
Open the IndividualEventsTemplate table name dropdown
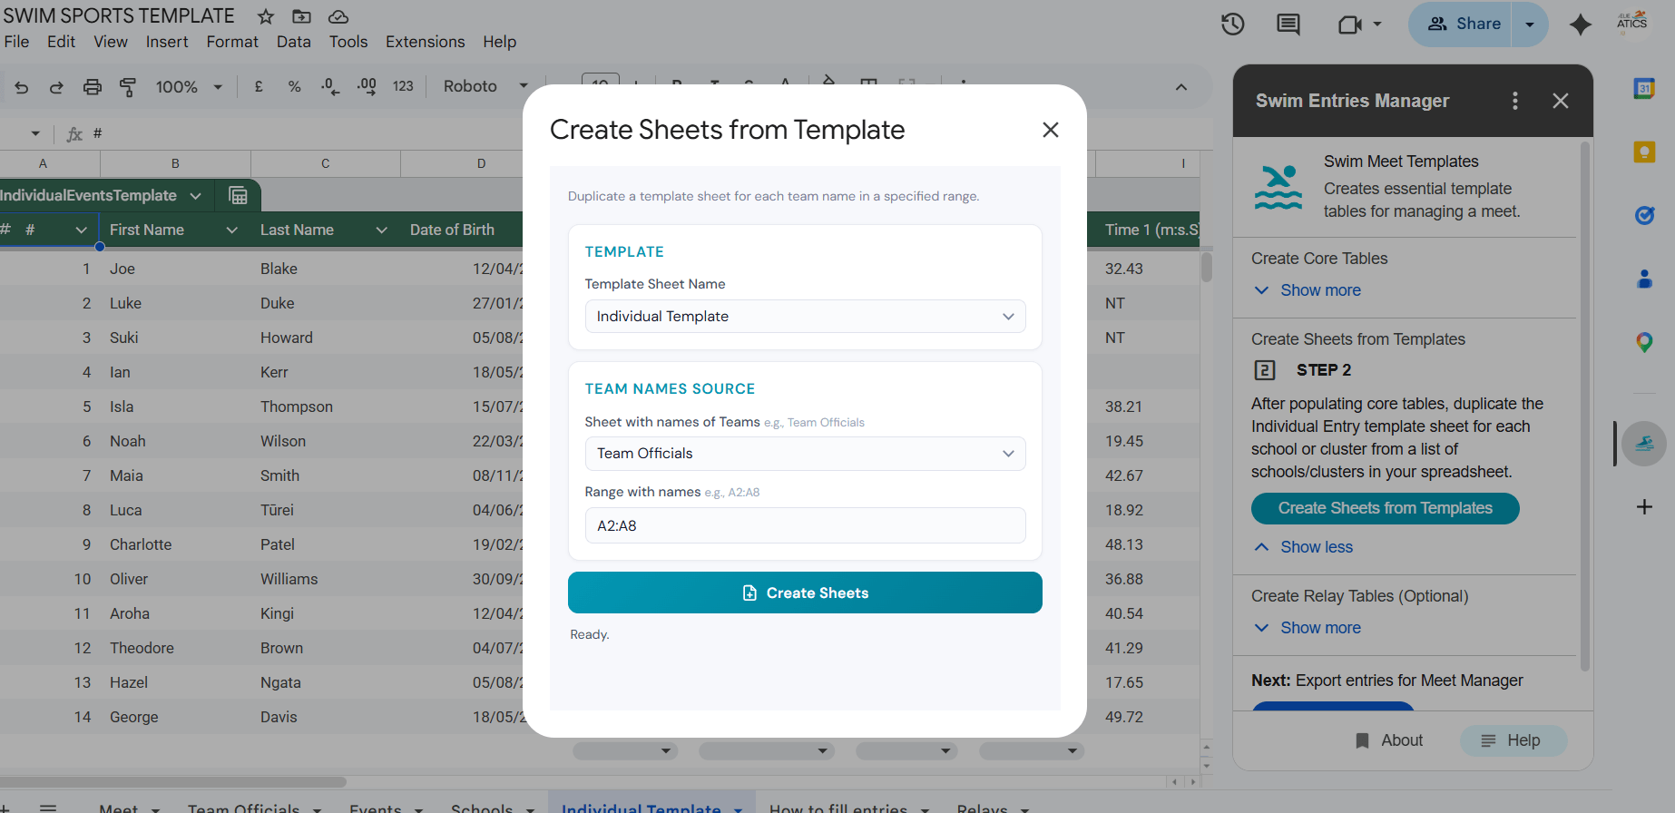195,196
